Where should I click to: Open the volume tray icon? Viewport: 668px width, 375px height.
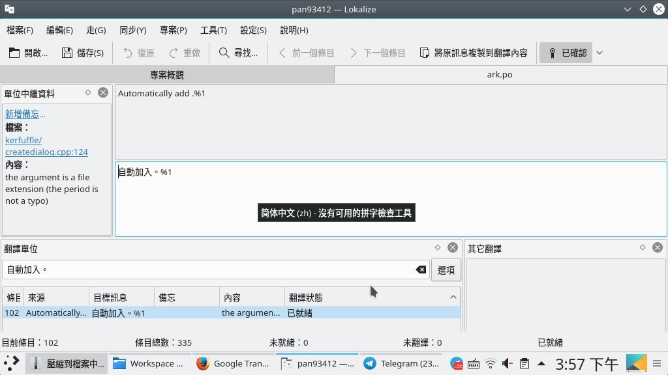pyautogui.click(x=508, y=364)
